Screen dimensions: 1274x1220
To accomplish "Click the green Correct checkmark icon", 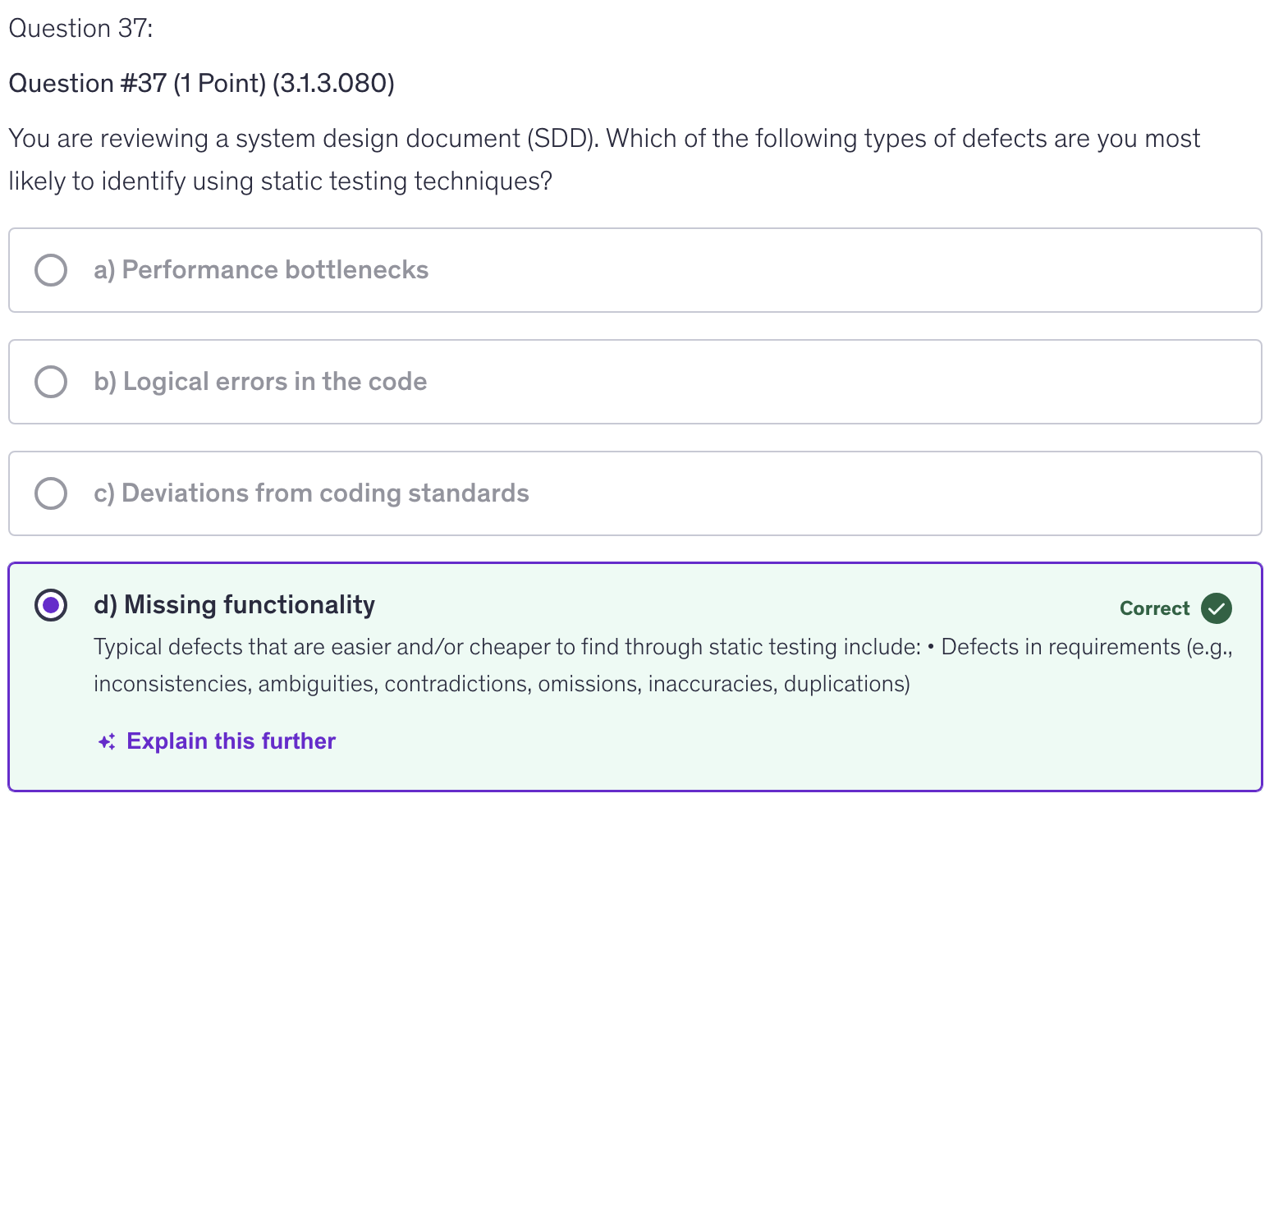I will (x=1216, y=608).
